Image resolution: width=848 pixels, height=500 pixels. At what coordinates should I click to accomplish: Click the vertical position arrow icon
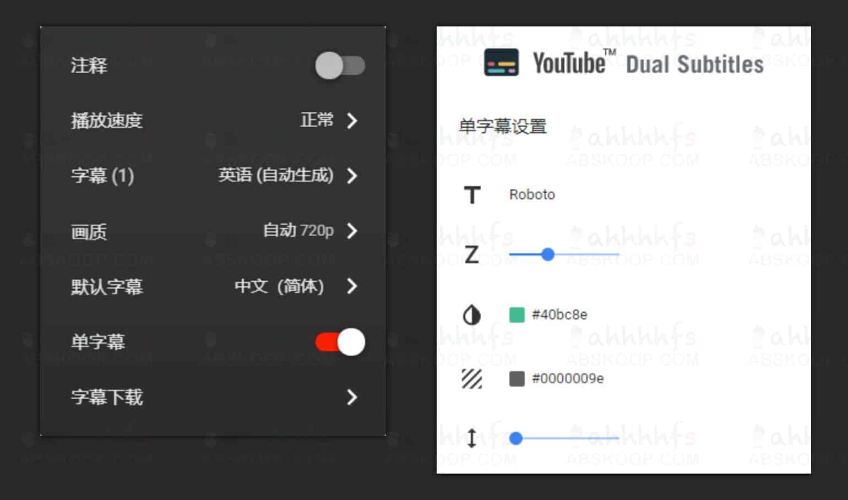coord(471,438)
